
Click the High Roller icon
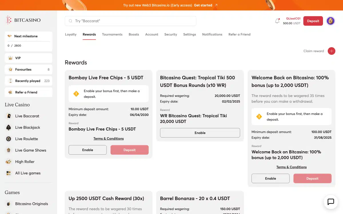coord(9,161)
